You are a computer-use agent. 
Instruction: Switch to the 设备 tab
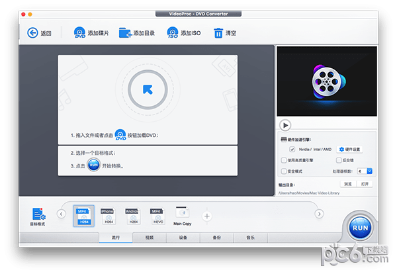click(x=183, y=238)
